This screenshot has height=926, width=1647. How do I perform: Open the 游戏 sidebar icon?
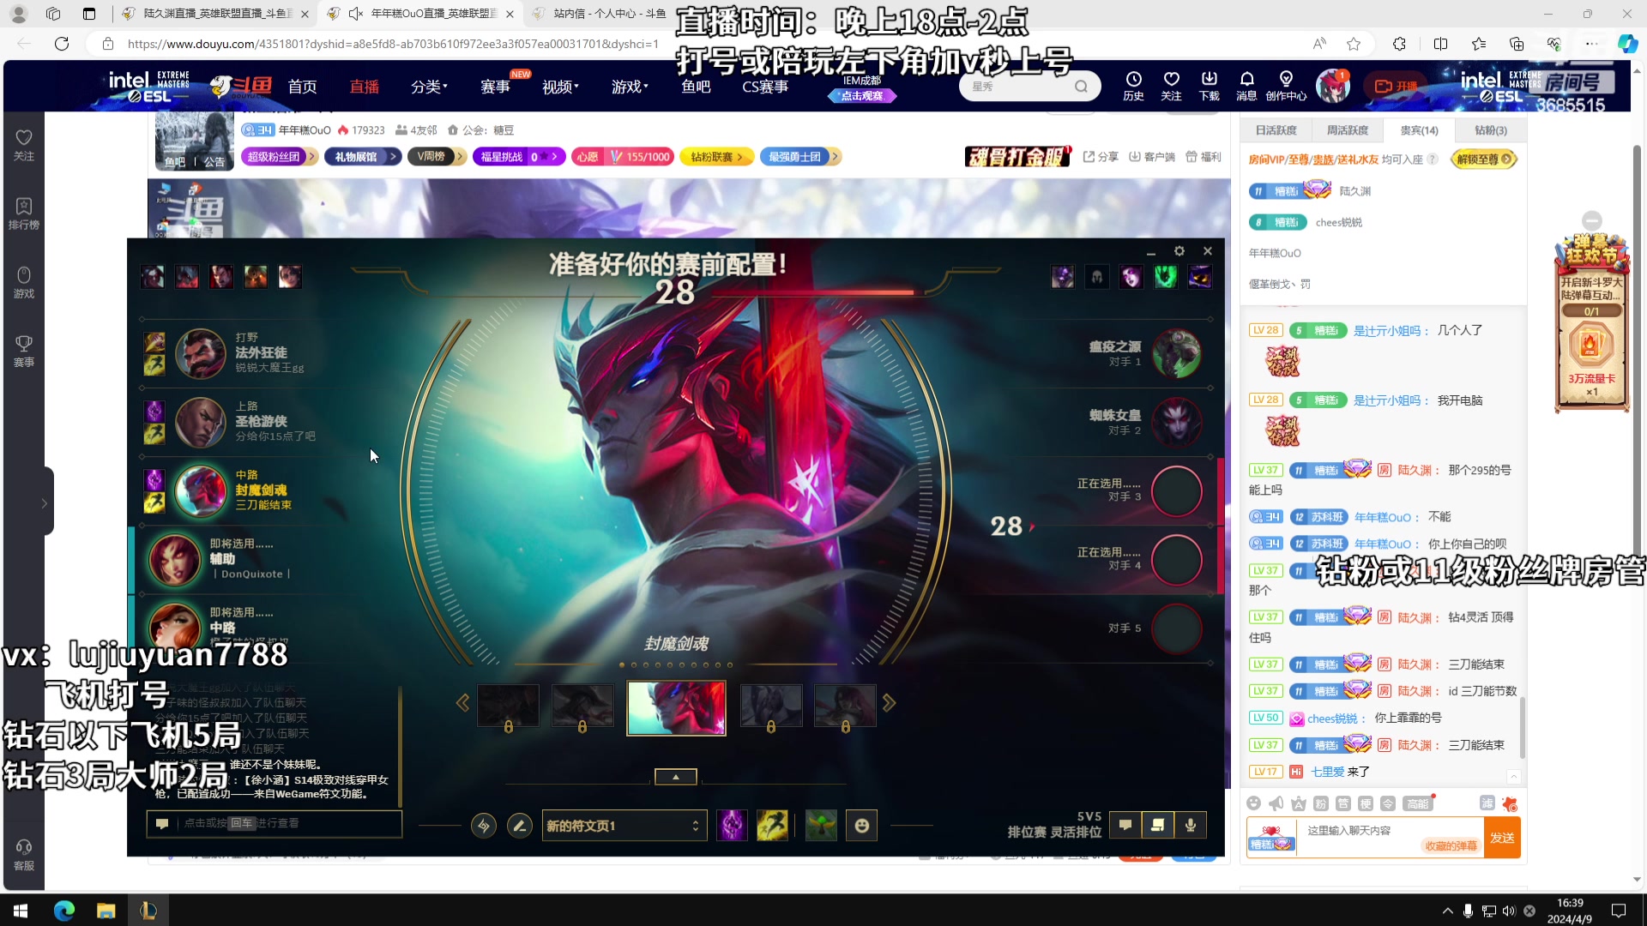click(24, 282)
